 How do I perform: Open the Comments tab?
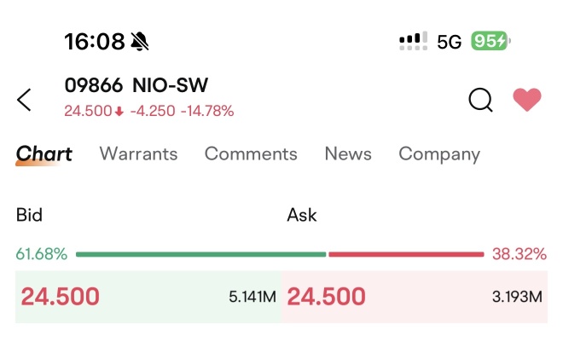click(251, 154)
